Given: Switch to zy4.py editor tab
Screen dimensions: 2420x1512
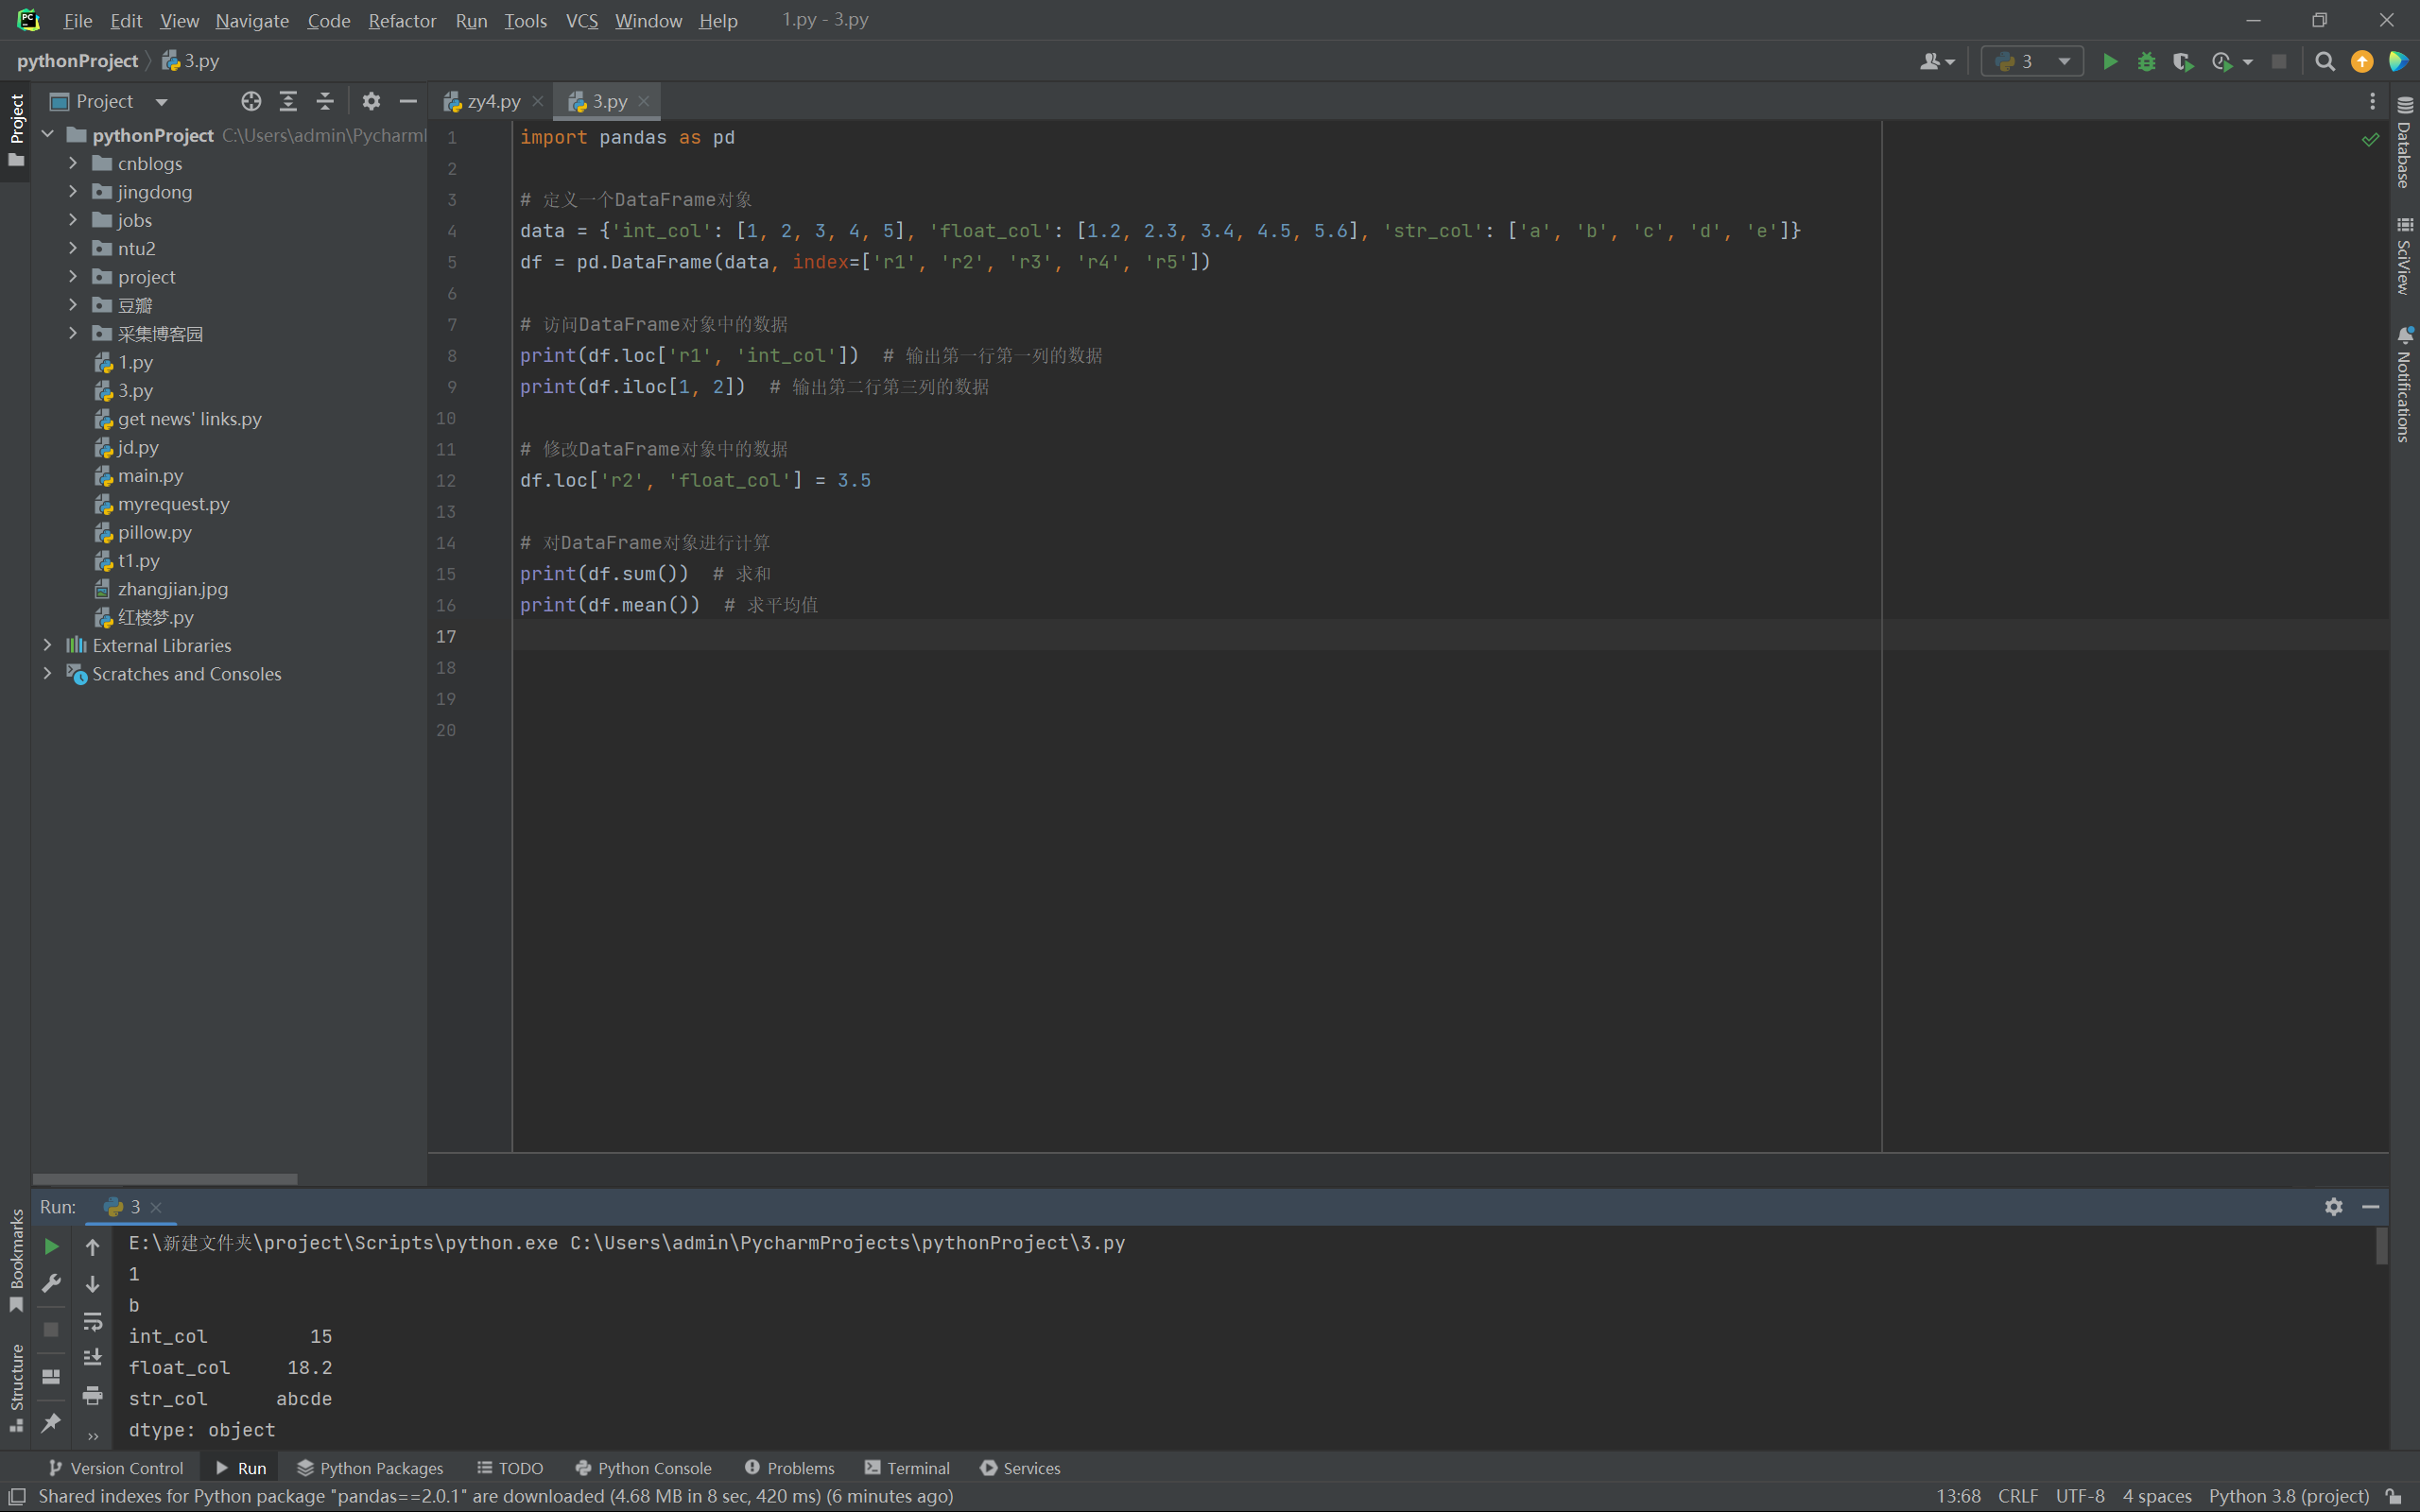Looking at the screenshot, I should (x=493, y=101).
